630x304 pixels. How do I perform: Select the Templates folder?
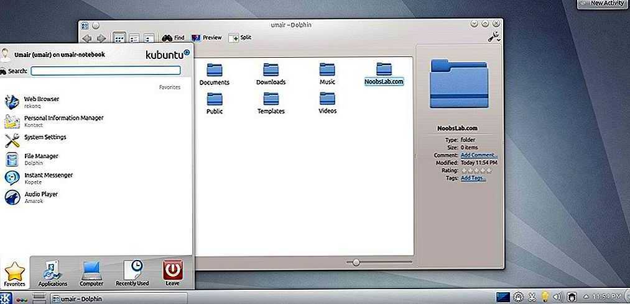point(271,104)
